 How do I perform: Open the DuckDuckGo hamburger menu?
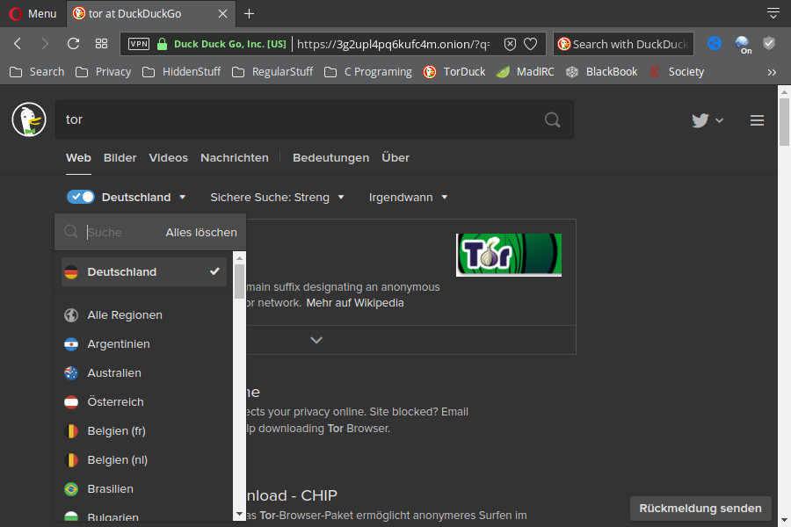coord(757,120)
